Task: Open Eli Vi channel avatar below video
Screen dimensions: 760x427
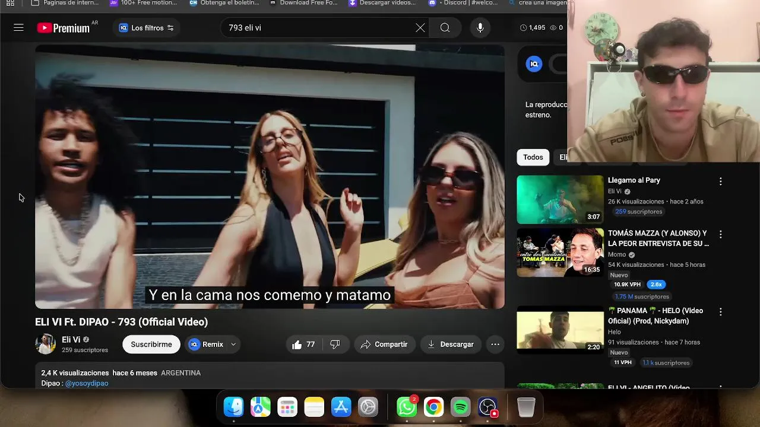Action: [x=45, y=344]
